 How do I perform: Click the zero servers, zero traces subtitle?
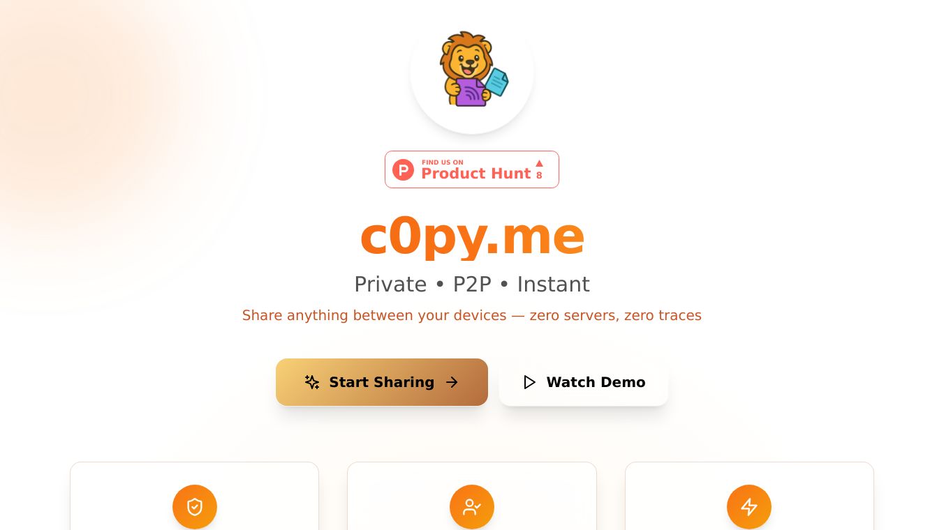point(472,315)
